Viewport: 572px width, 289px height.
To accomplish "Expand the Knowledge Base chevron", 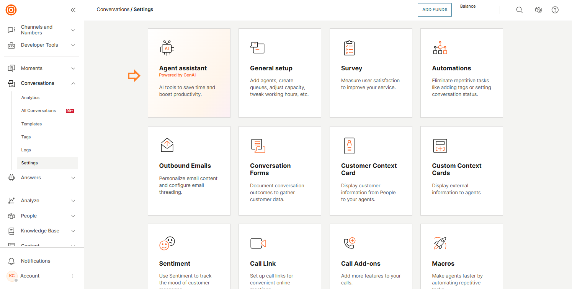I will (73, 231).
